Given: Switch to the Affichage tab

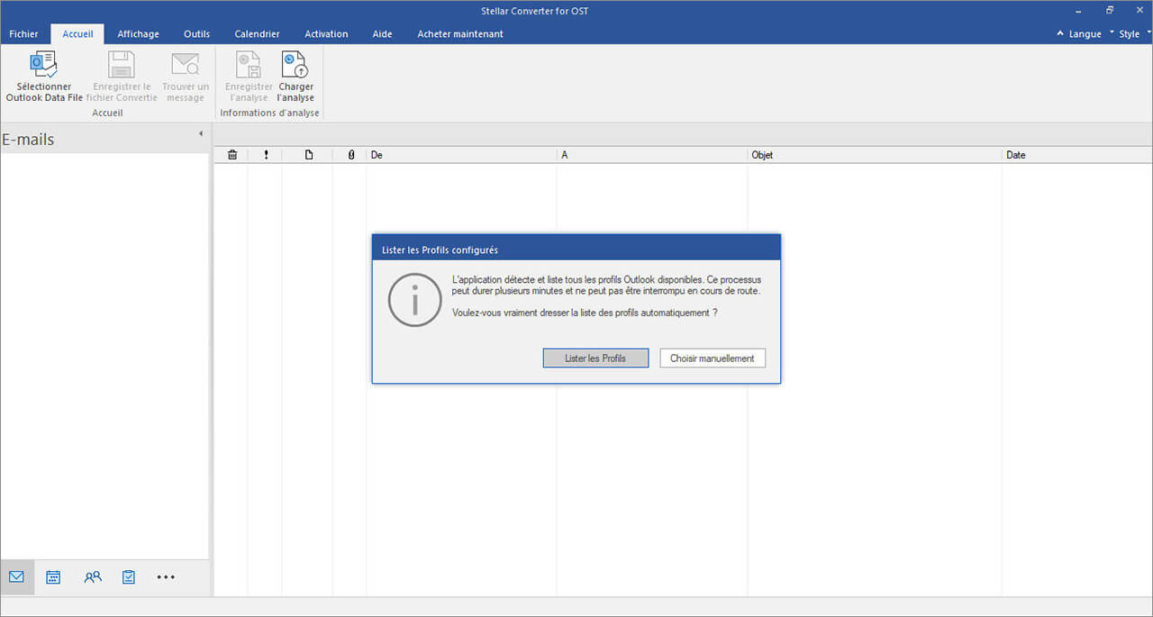Looking at the screenshot, I should [138, 34].
